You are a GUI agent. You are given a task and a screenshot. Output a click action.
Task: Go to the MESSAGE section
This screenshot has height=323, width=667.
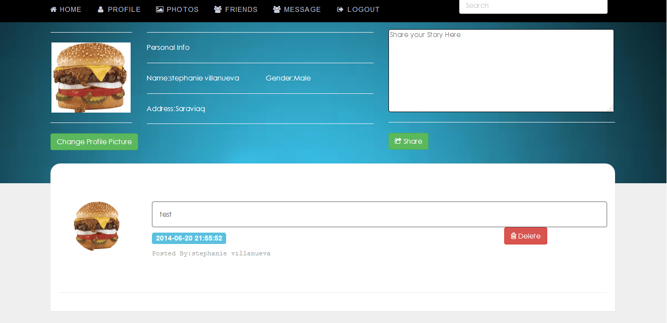pyautogui.click(x=297, y=9)
